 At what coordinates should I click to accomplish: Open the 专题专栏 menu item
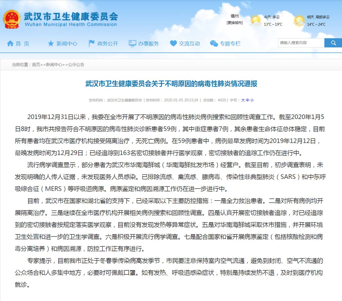click(230, 43)
